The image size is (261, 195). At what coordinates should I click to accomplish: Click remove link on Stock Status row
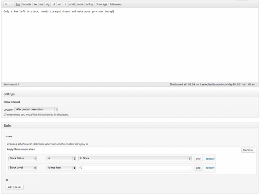coord(210,159)
